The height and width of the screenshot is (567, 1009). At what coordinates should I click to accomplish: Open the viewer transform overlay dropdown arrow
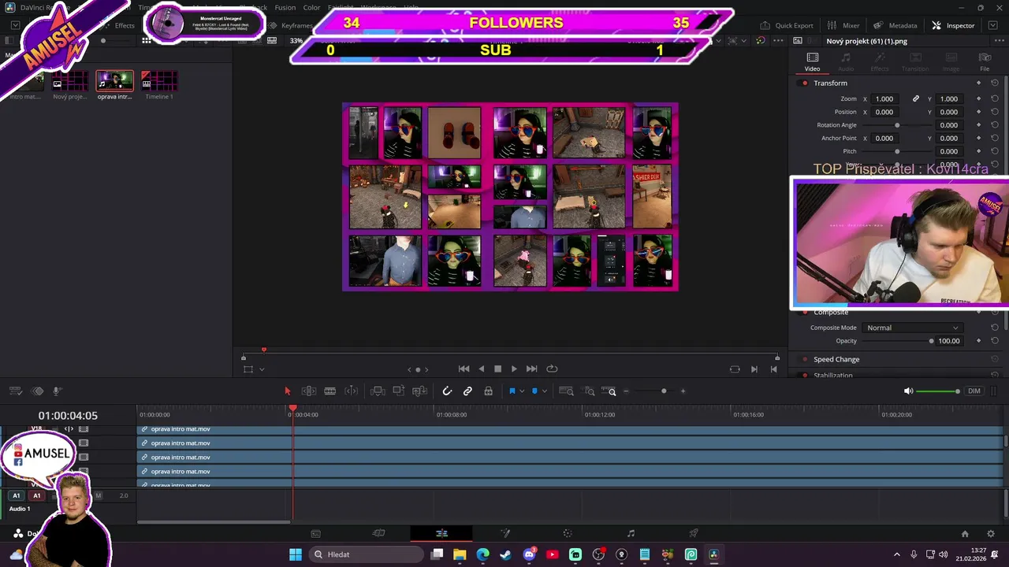click(x=262, y=369)
